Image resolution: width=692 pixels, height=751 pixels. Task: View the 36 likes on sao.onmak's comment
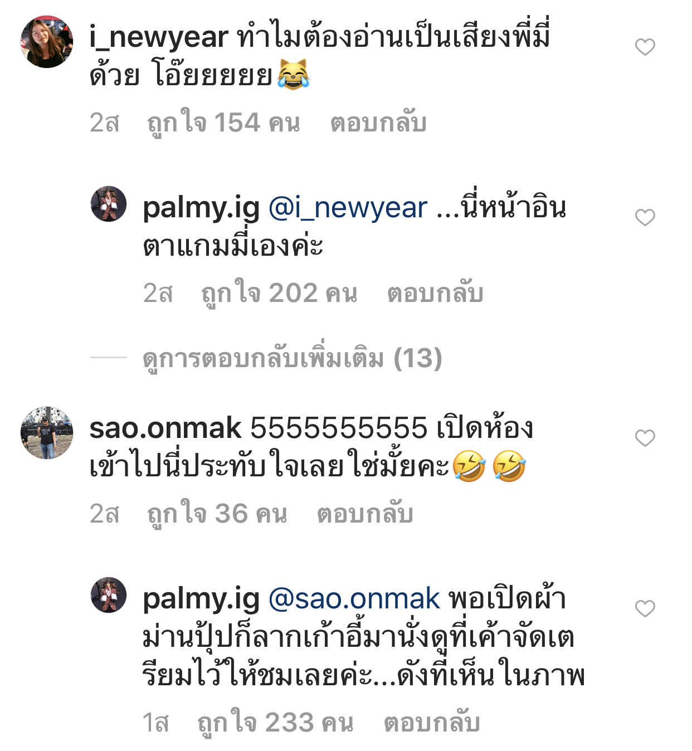217,514
